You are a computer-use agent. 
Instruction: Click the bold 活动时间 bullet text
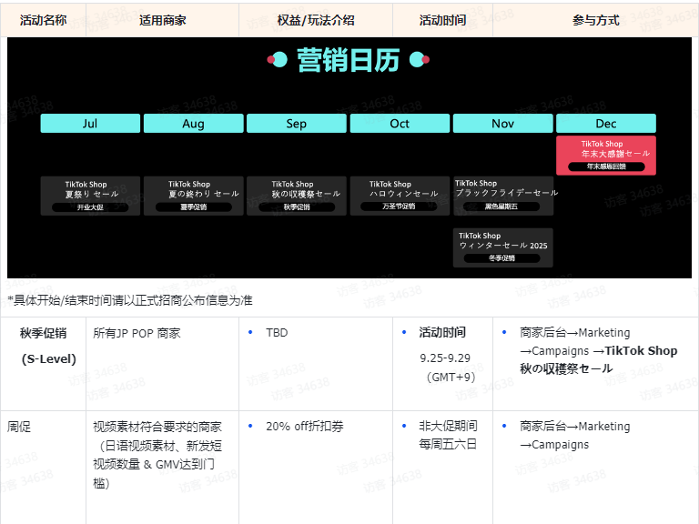(x=442, y=332)
